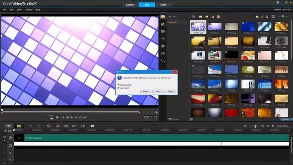Open the Path library icon

163,61
